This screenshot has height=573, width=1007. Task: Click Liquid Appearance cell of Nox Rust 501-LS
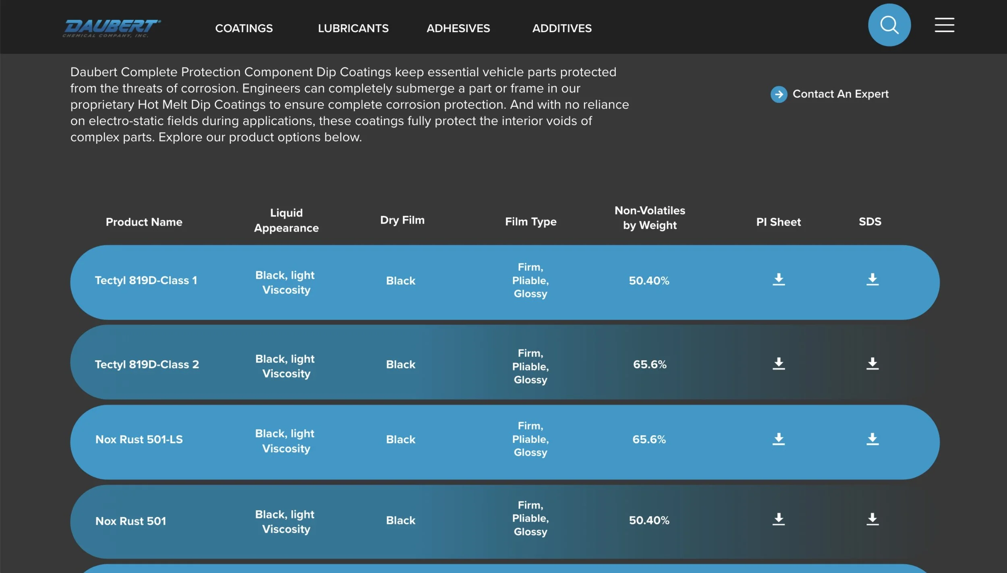coord(285,441)
